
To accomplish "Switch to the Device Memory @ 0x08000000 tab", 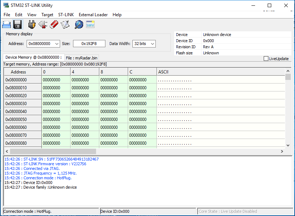I will pyautogui.click(x=33, y=58).
